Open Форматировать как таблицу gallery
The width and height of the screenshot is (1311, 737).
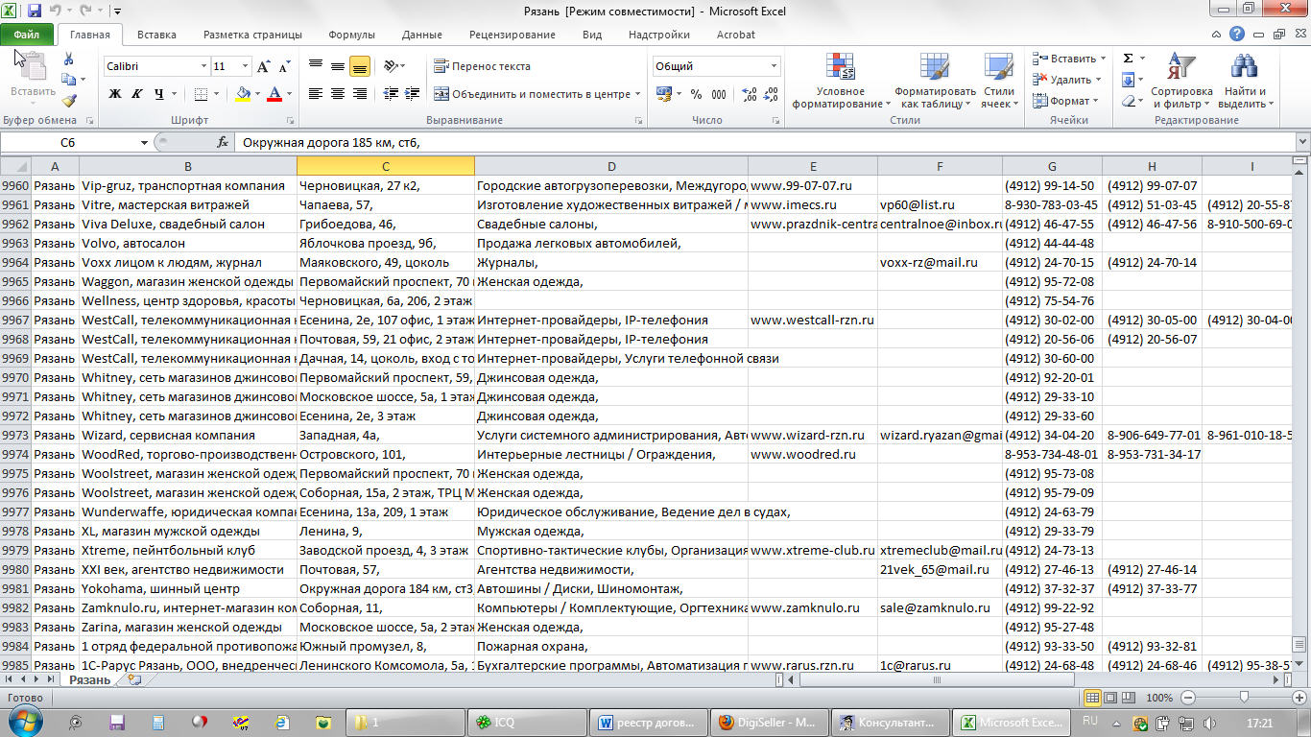[935, 82]
